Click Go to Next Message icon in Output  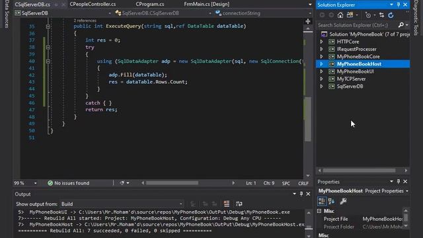coord(214,204)
